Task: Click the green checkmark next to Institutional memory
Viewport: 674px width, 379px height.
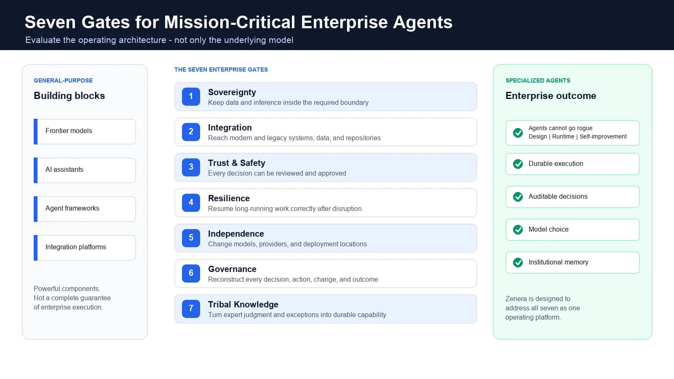Action: click(518, 262)
